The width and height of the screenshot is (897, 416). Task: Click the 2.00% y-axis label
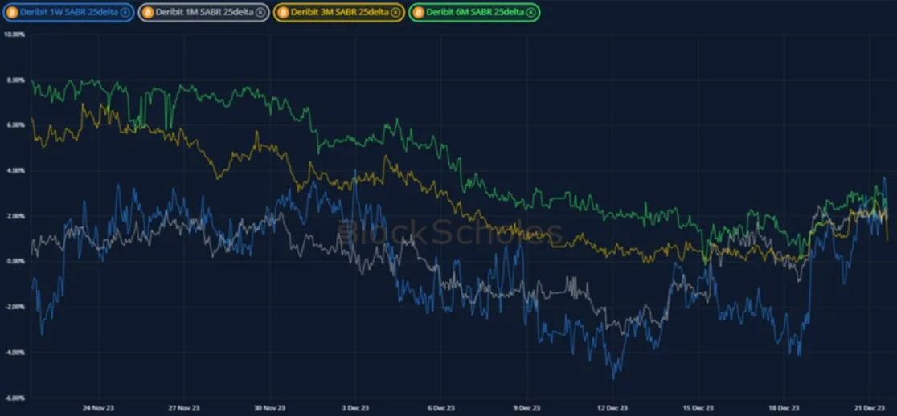15,216
